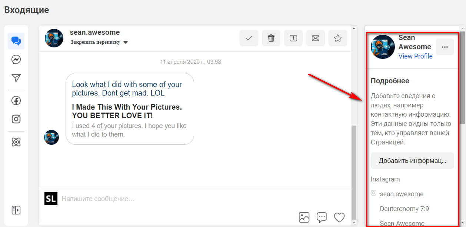The image size is (466, 227).
Task: Click the View Profile link
Action: (x=415, y=56)
